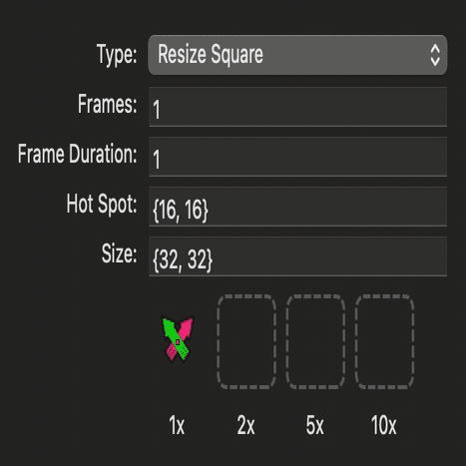Click the 2x scale label

(246, 425)
